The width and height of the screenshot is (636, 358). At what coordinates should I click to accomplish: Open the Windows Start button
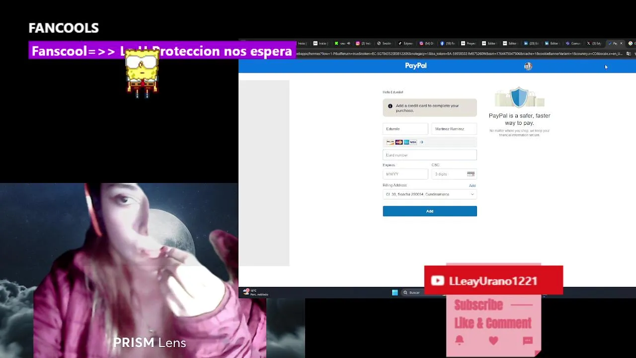point(395,292)
